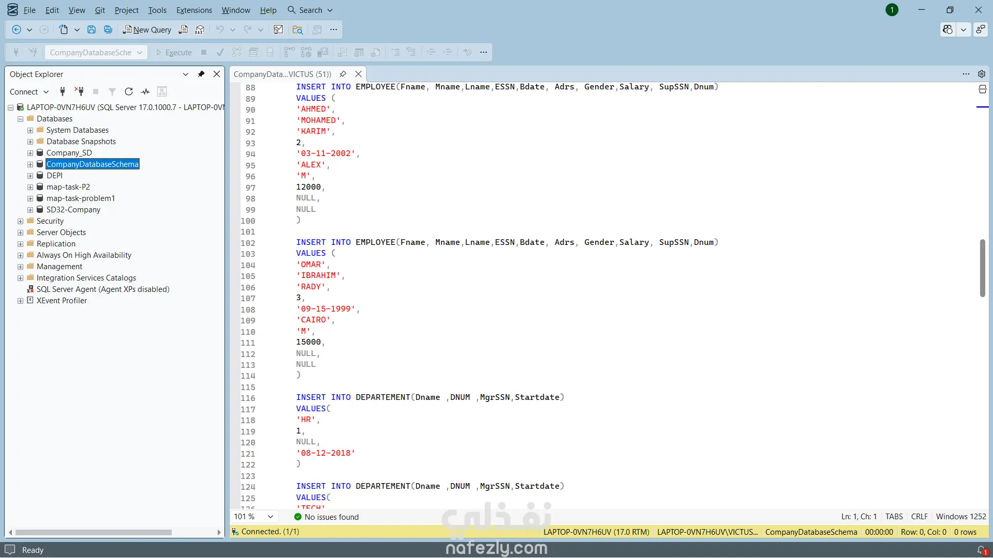Open the Project menu
The height and width of the screenshot is (558, 993).
(127, 10)
